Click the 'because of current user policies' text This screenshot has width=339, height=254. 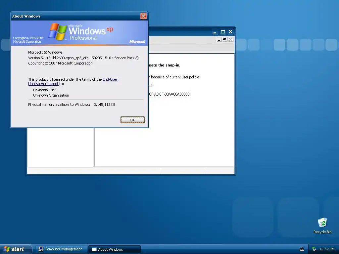(x=176, y=77)
